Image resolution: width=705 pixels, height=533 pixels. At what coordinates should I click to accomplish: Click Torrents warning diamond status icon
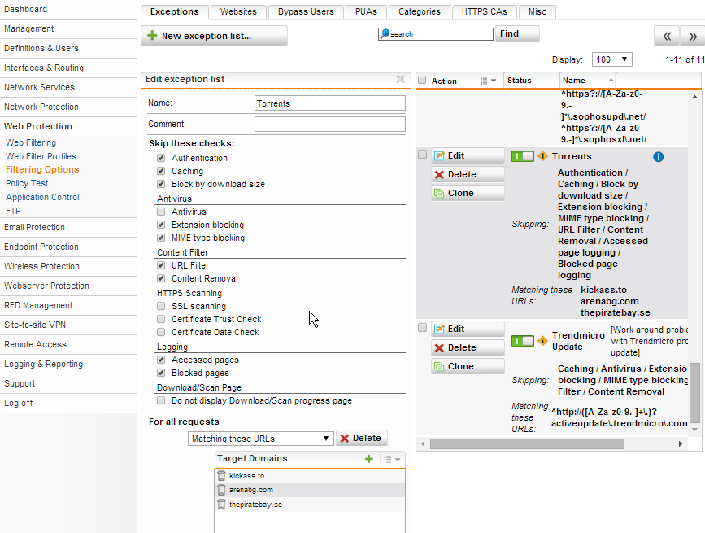542,156
